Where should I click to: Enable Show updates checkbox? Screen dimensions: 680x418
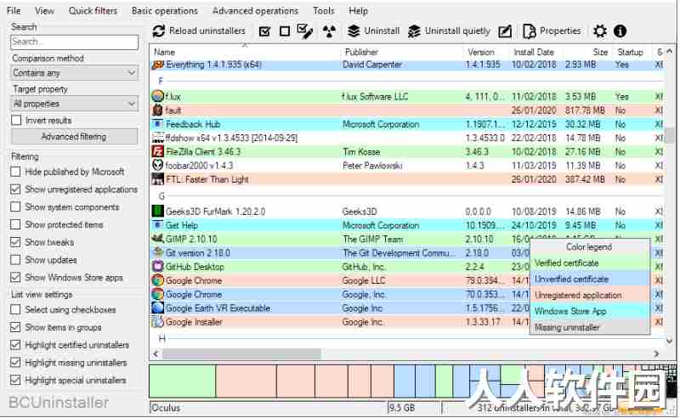(15, 260)
